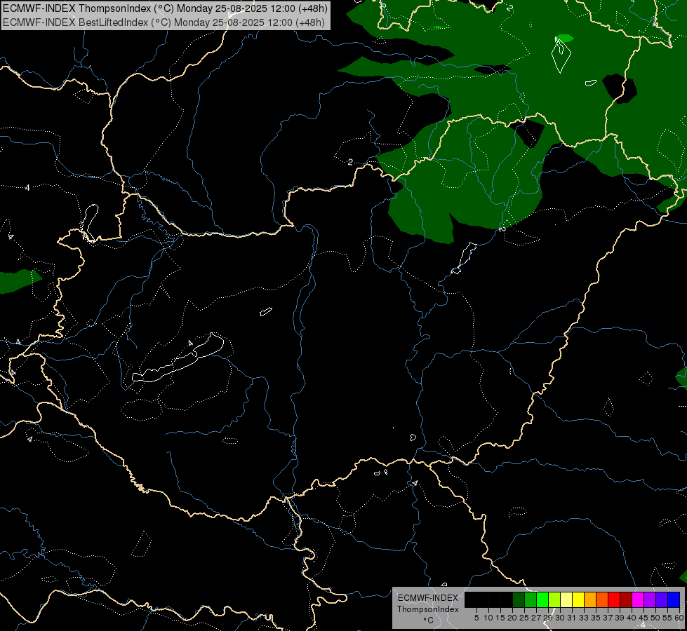Click the bright green 27–29 legend swatch
The height and width of the screenshot is (631, 687).
pos(542,600)
